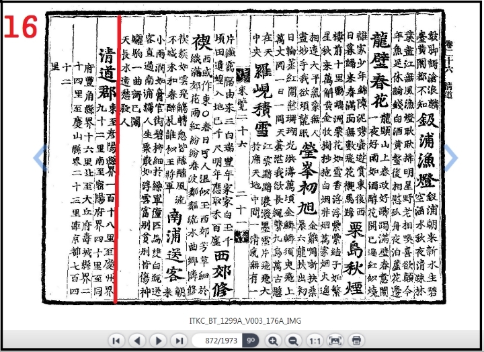Click the 872/1973 page number field
484x352 pixels.
pyautogui.click(x=218, y=341)
